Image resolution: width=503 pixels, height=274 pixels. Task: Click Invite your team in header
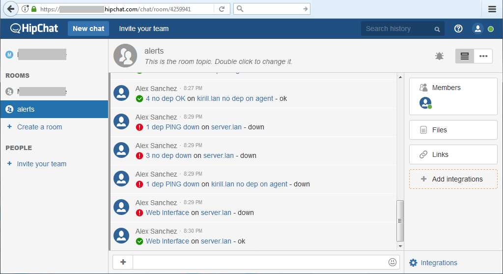pos(144,29)
